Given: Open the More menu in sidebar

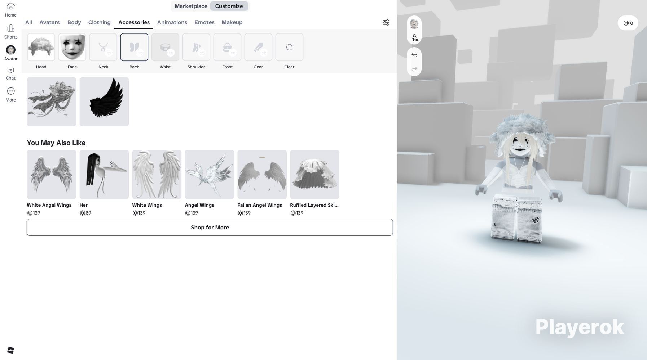Looking at the screenshot, I should click(x=11, y=95).
